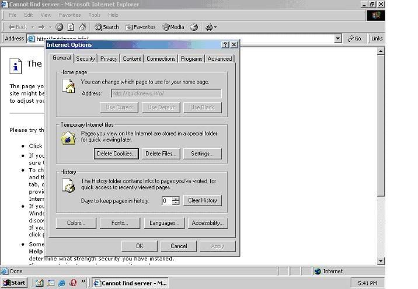Open the Address bar dropdown list
This screenshot has height=289, width=418.
click(x=338, y=39)
